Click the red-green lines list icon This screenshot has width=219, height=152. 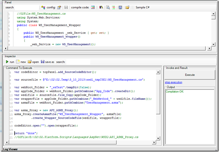pyautogui.click(x=114, y=7)
